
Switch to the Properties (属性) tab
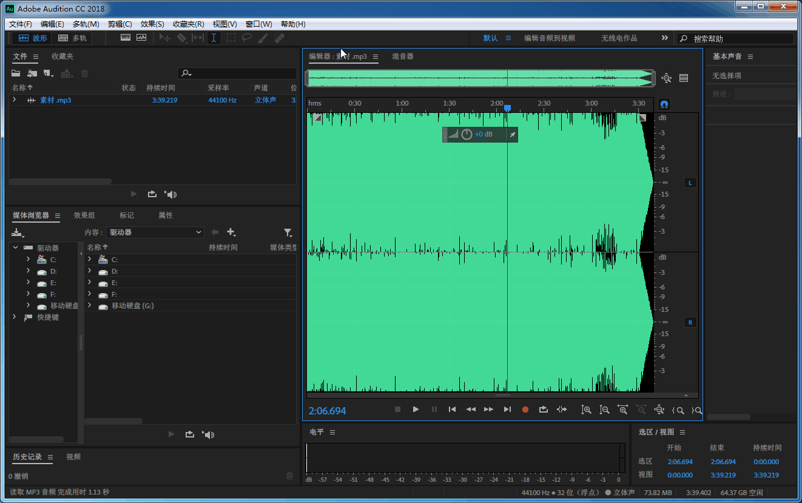click(166, 215)
